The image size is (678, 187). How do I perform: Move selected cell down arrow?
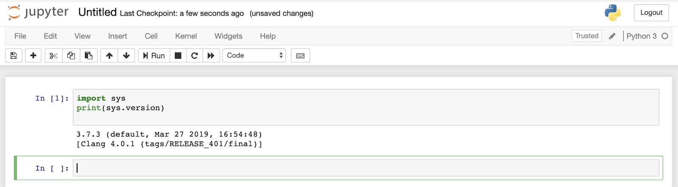(x=126, y=56)
